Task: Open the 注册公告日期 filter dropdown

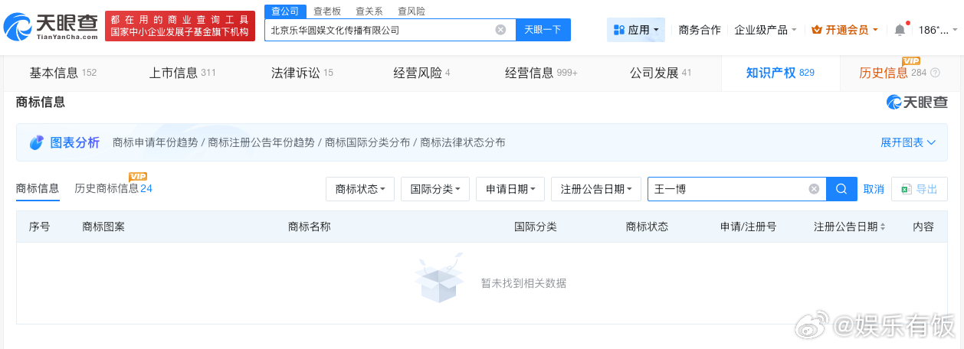Action: click(x=596, y=189)
